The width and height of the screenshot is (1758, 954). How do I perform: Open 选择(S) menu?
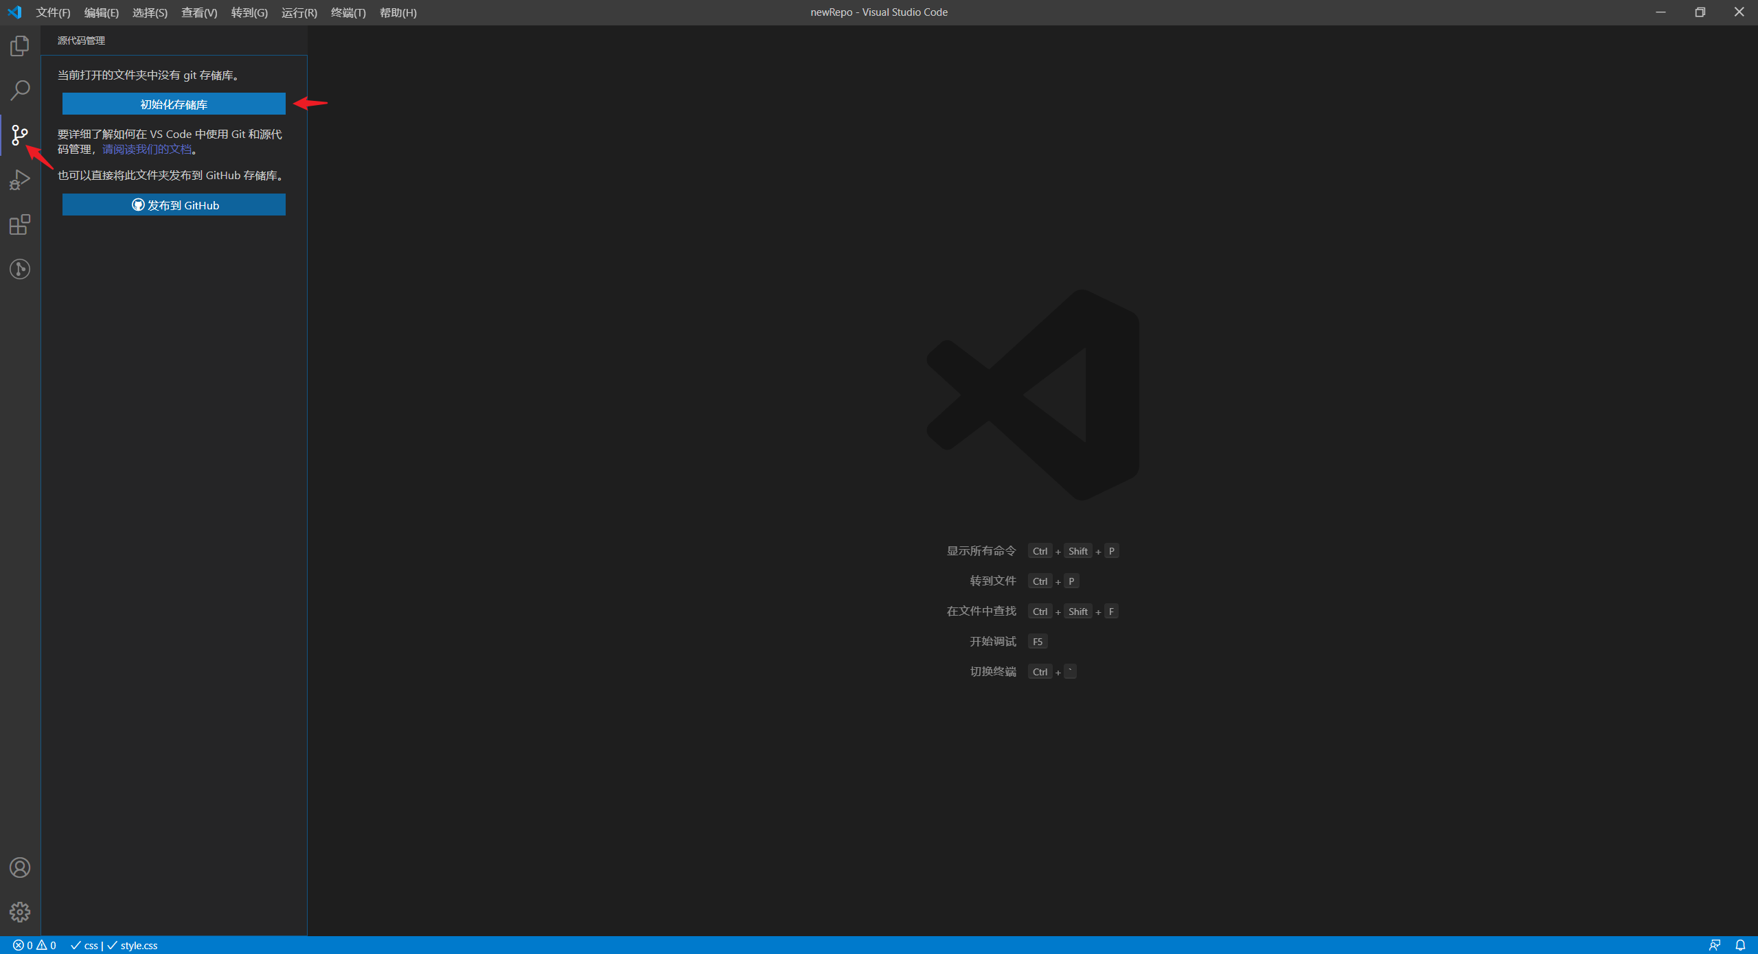point(150,12)
